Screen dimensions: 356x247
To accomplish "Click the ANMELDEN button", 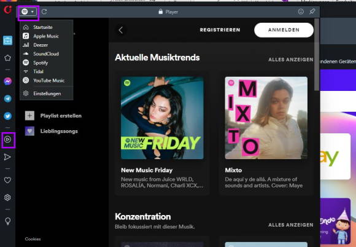I will coord(284,30).
